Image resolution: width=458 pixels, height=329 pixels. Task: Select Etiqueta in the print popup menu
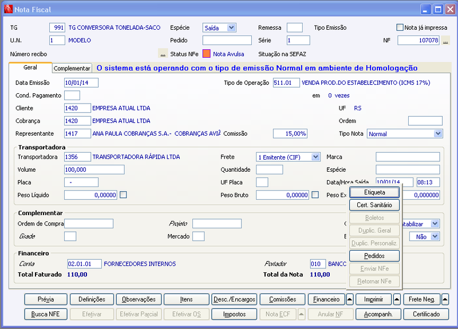point(374,192)
